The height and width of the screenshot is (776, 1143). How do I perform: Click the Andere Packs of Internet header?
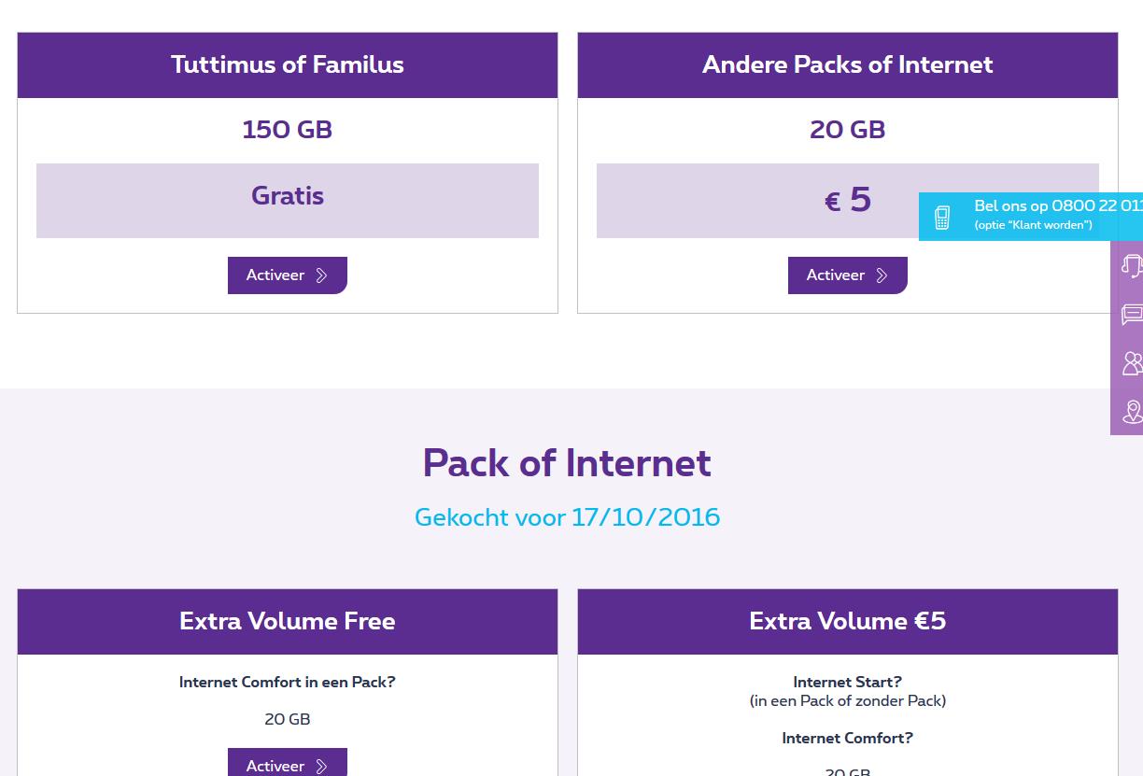[x=847, y=64]
